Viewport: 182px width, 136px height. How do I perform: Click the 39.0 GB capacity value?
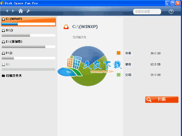pos(156,53)
